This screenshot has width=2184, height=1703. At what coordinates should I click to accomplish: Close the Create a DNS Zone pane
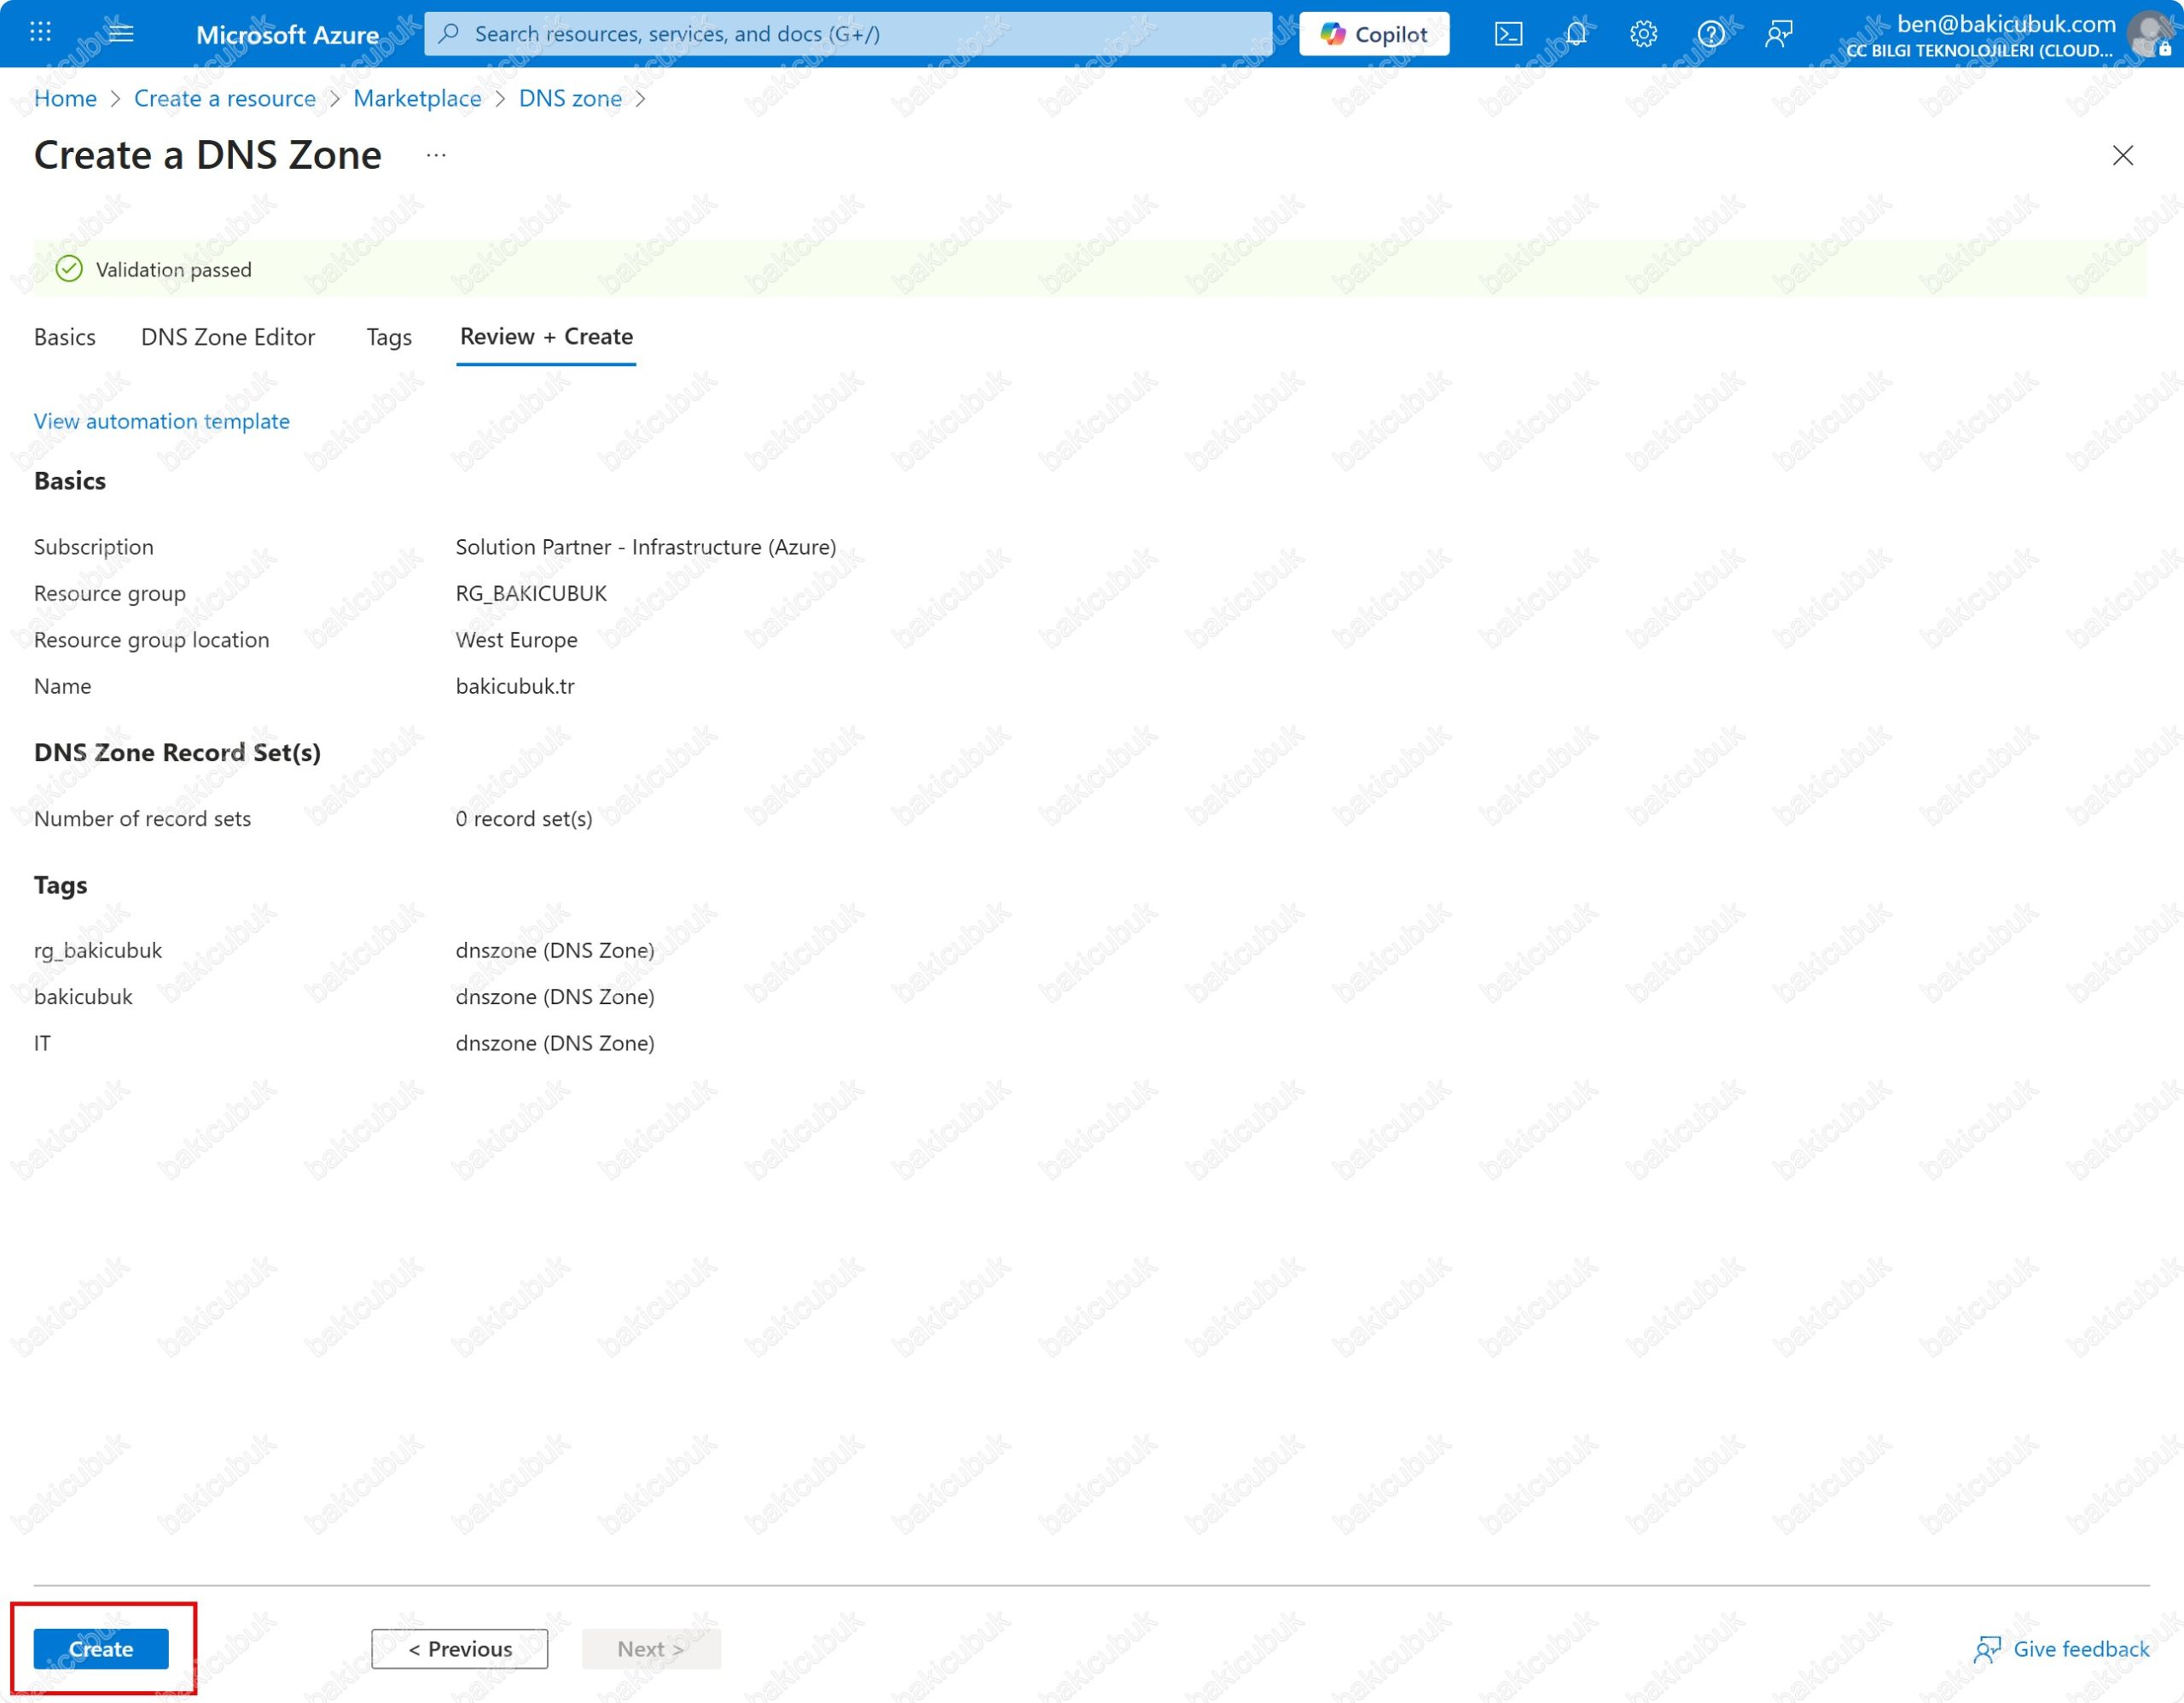(2122, 155)
